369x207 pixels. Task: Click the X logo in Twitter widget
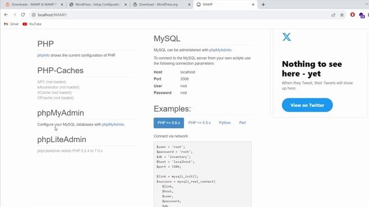287,37
